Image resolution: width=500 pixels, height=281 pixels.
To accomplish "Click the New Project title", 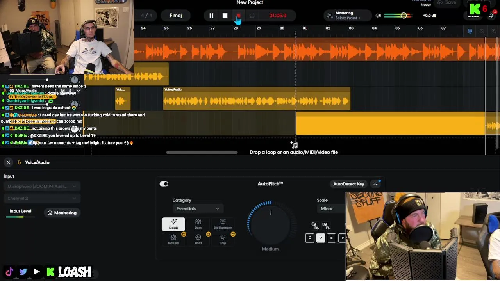I will [x=250, y=2].
